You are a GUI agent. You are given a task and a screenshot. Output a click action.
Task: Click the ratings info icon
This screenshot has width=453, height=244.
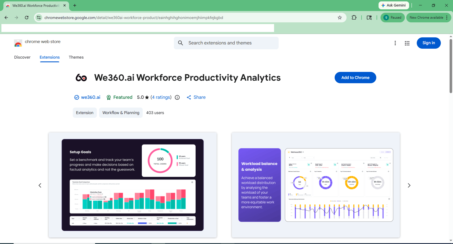pos(177,97)
